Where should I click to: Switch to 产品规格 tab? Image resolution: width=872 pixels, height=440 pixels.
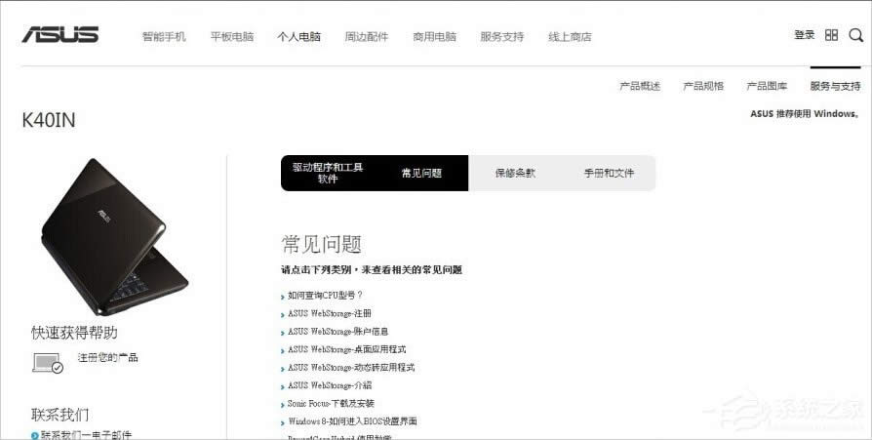pyautogui.click(x=703, y=86)
